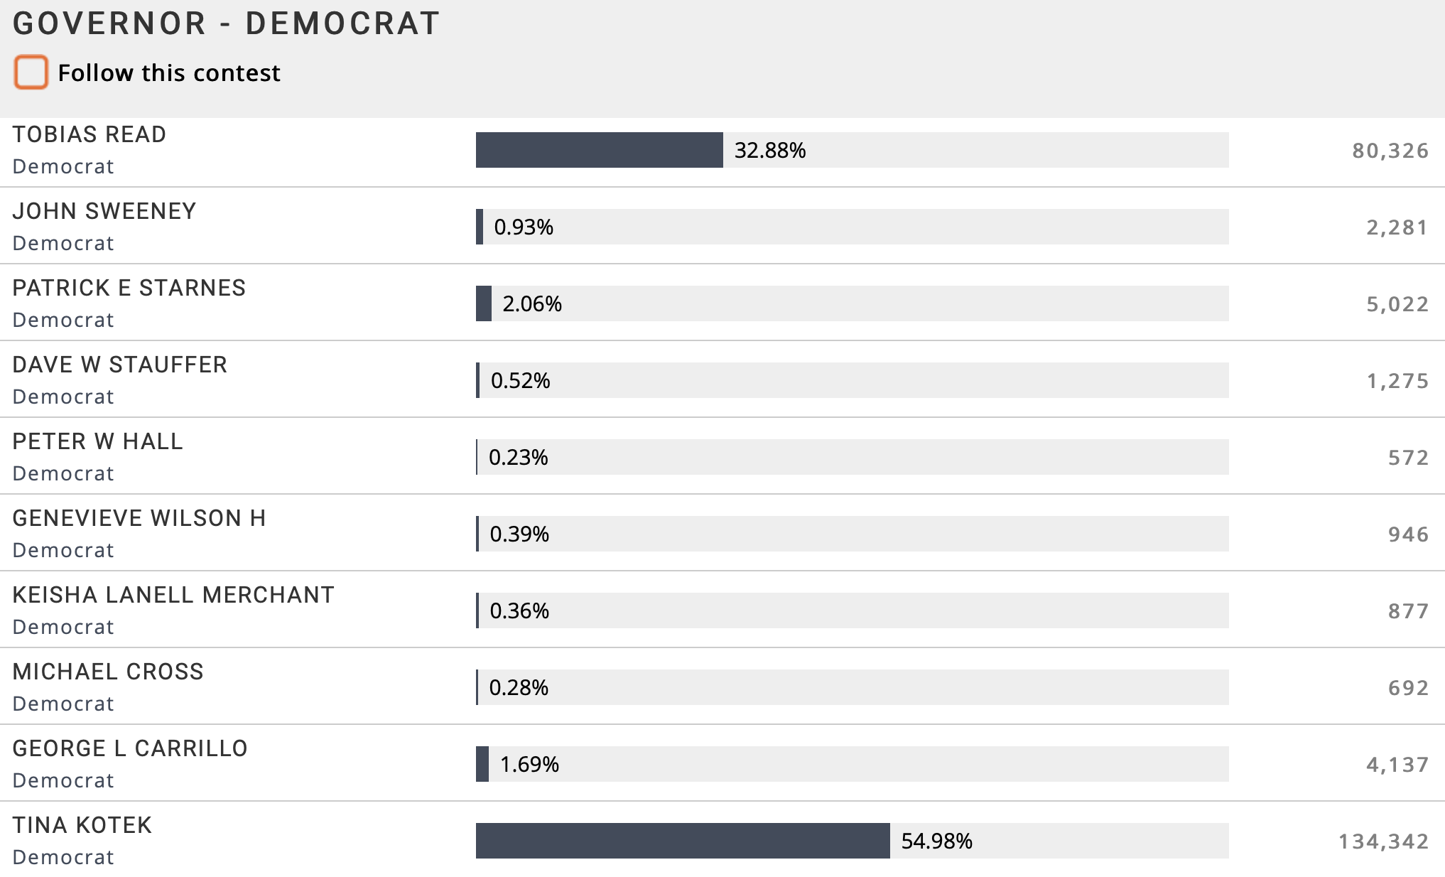Click the 1.69% percentage label
Viewport: 1445px width, 877px height.
(x=529, y=765)
